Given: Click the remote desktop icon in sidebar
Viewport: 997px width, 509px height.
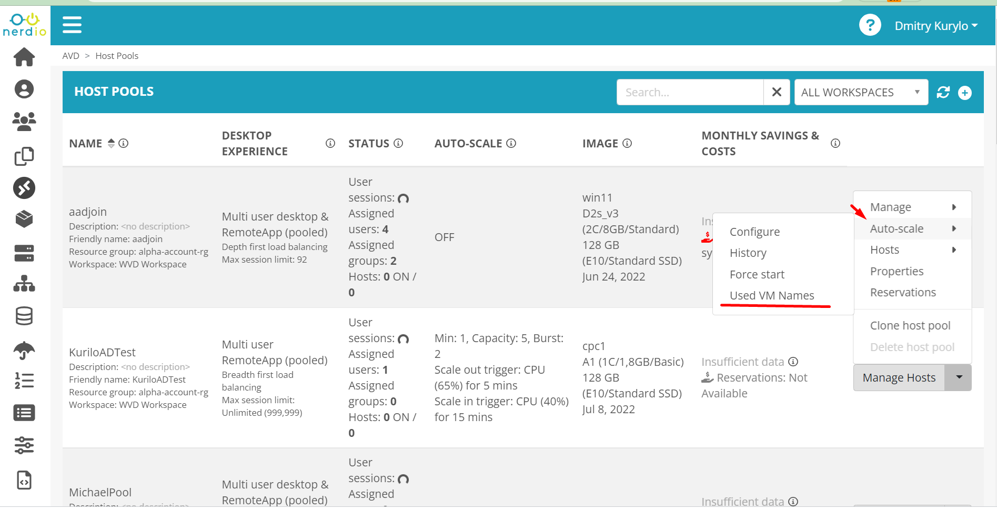Looking at the screenshot, I should (24, 188).
